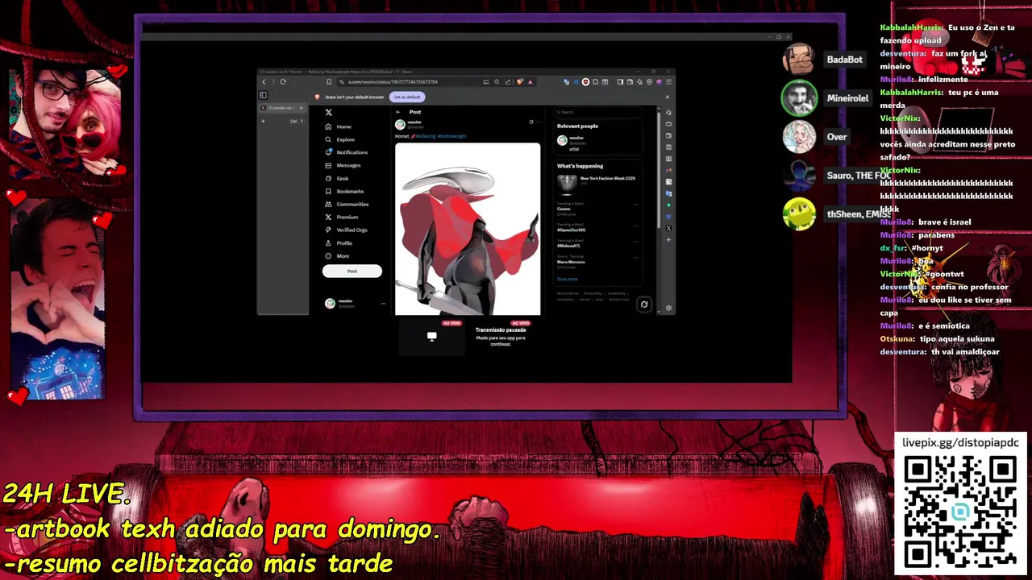Open Notifications in X navigation

click(x=347, y=152)
